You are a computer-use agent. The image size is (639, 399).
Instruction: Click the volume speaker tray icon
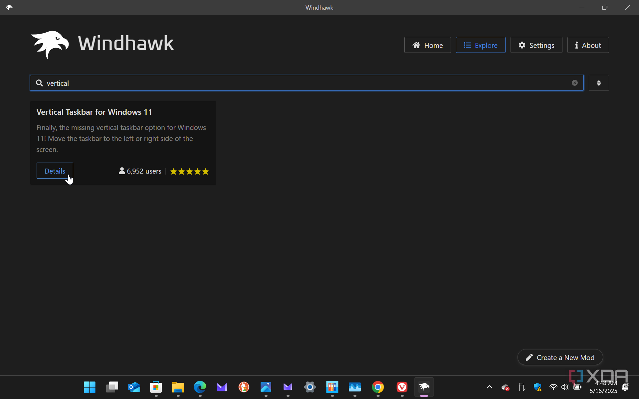click(x=565, y=387)
